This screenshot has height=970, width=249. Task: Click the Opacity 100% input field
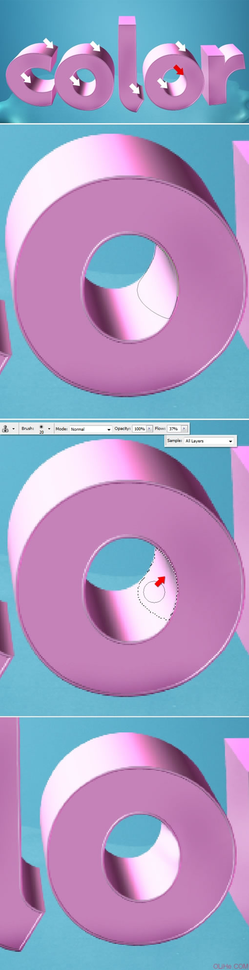(x=139, y=428)
